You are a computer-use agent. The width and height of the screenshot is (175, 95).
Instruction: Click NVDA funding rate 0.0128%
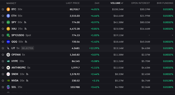168,81
